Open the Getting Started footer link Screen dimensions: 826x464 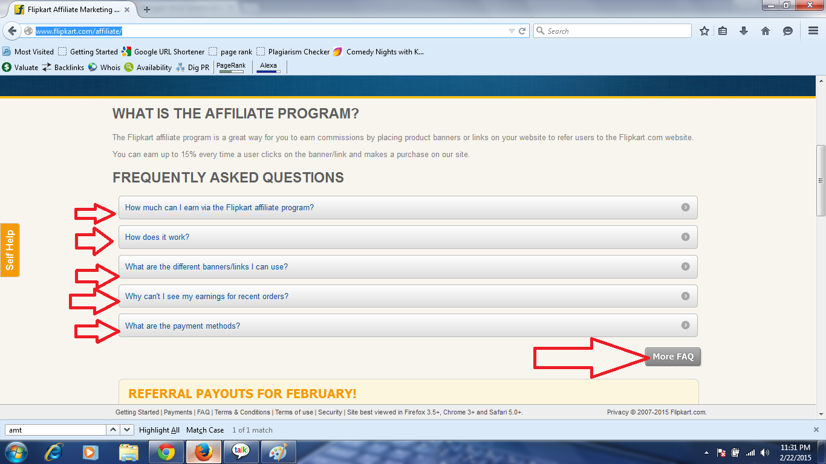(x=137, y=412)
